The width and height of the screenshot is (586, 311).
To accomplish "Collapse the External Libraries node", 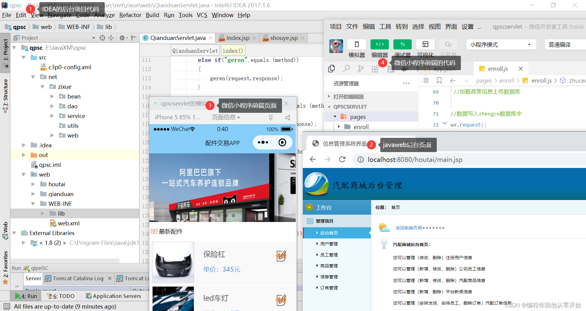I will [x=14, y=233].
